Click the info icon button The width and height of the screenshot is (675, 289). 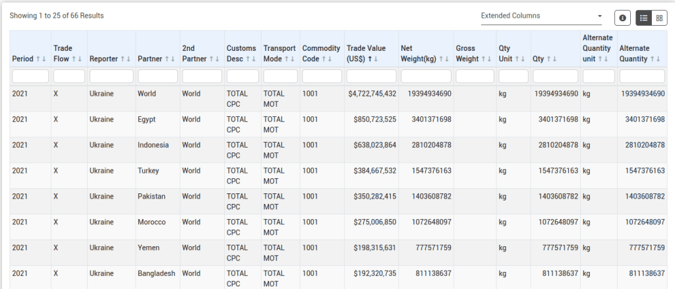click(x=622, y=18)
